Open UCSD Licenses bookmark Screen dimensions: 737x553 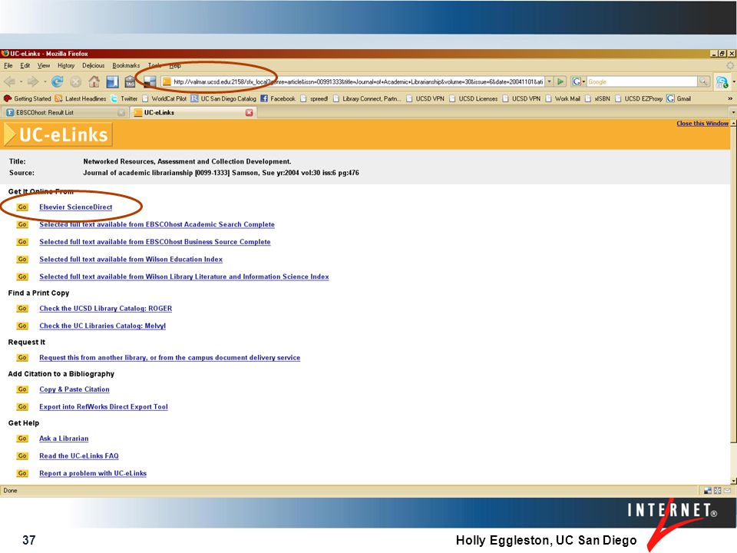[x=473, y=99]
